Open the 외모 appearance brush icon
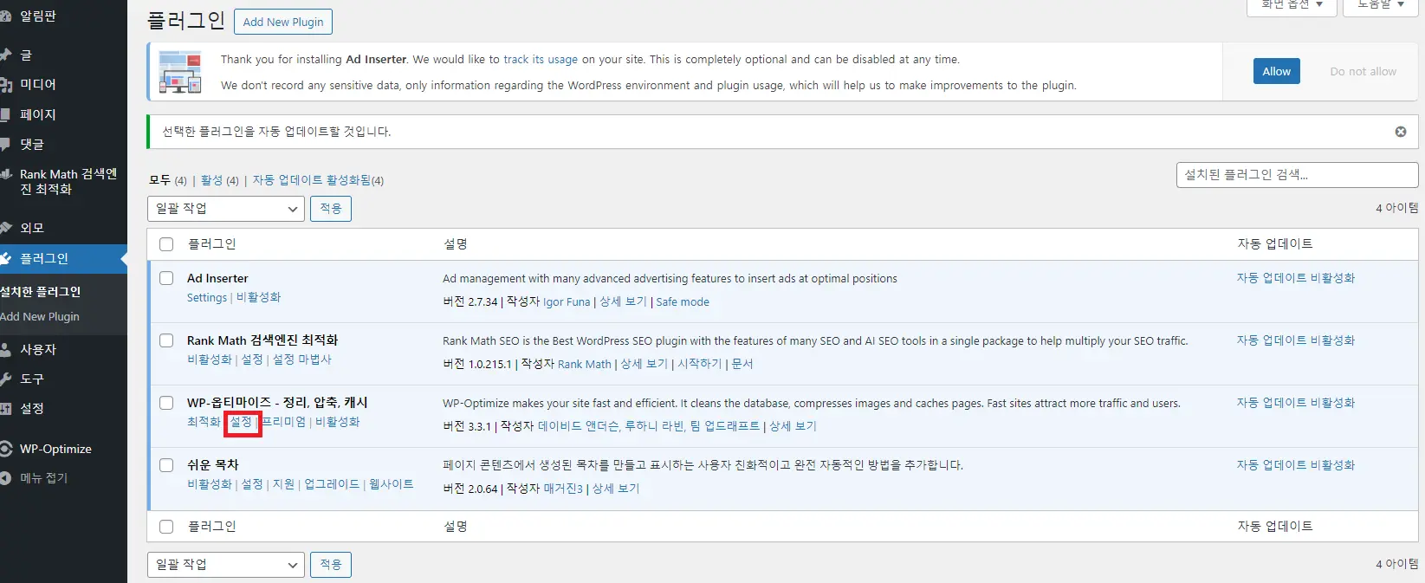The height and width of the screenshot is (583, 1425). coord(5,228)
